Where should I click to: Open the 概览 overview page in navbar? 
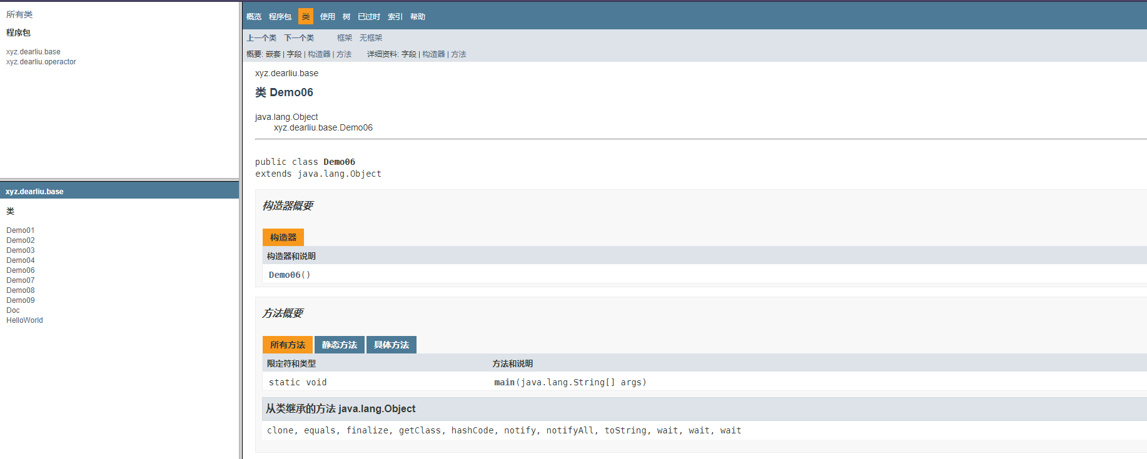coord(254,17)
